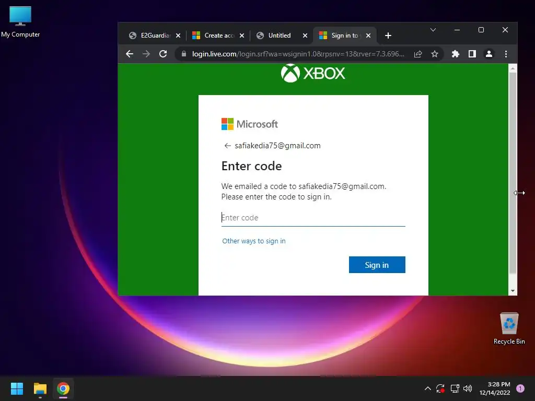The image size is (535, 401).
Task: Click the Enter code heading
Action: [251, 166]
